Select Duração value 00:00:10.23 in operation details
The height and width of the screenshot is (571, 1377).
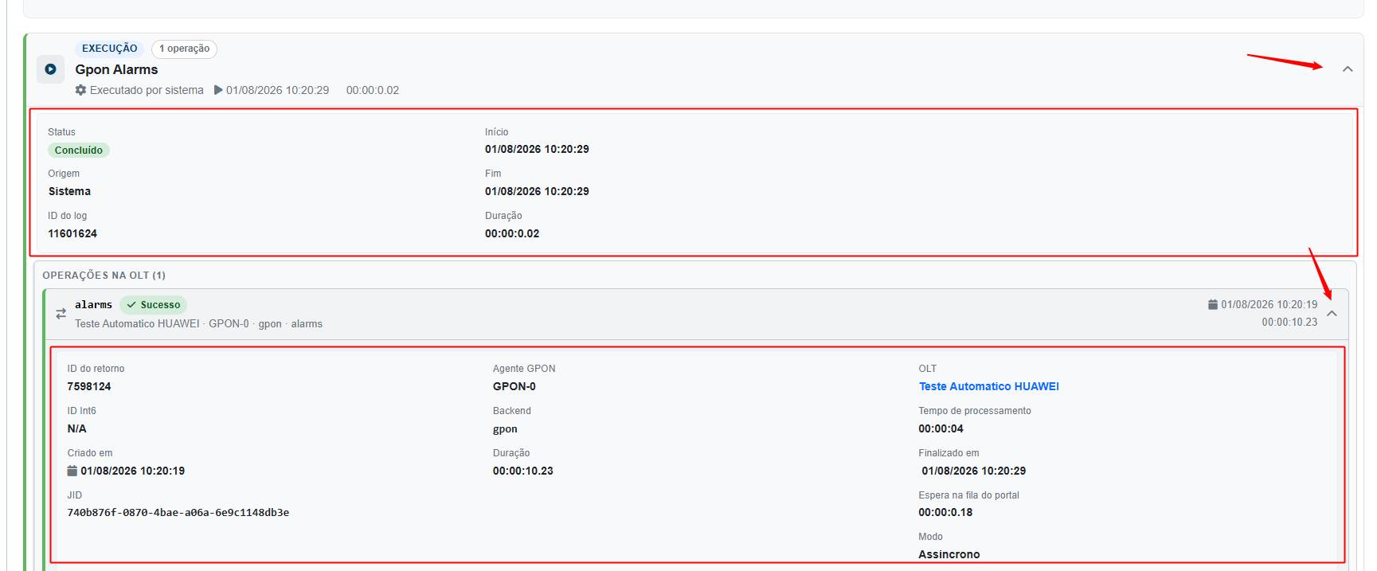click(x=522, y=471)
